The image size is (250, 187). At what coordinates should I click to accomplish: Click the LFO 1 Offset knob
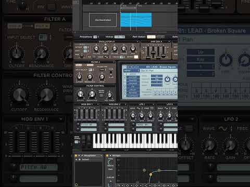point(151,115)
